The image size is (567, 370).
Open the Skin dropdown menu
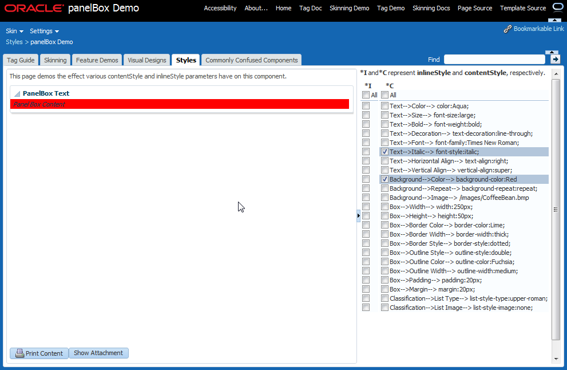click(14, 31)
